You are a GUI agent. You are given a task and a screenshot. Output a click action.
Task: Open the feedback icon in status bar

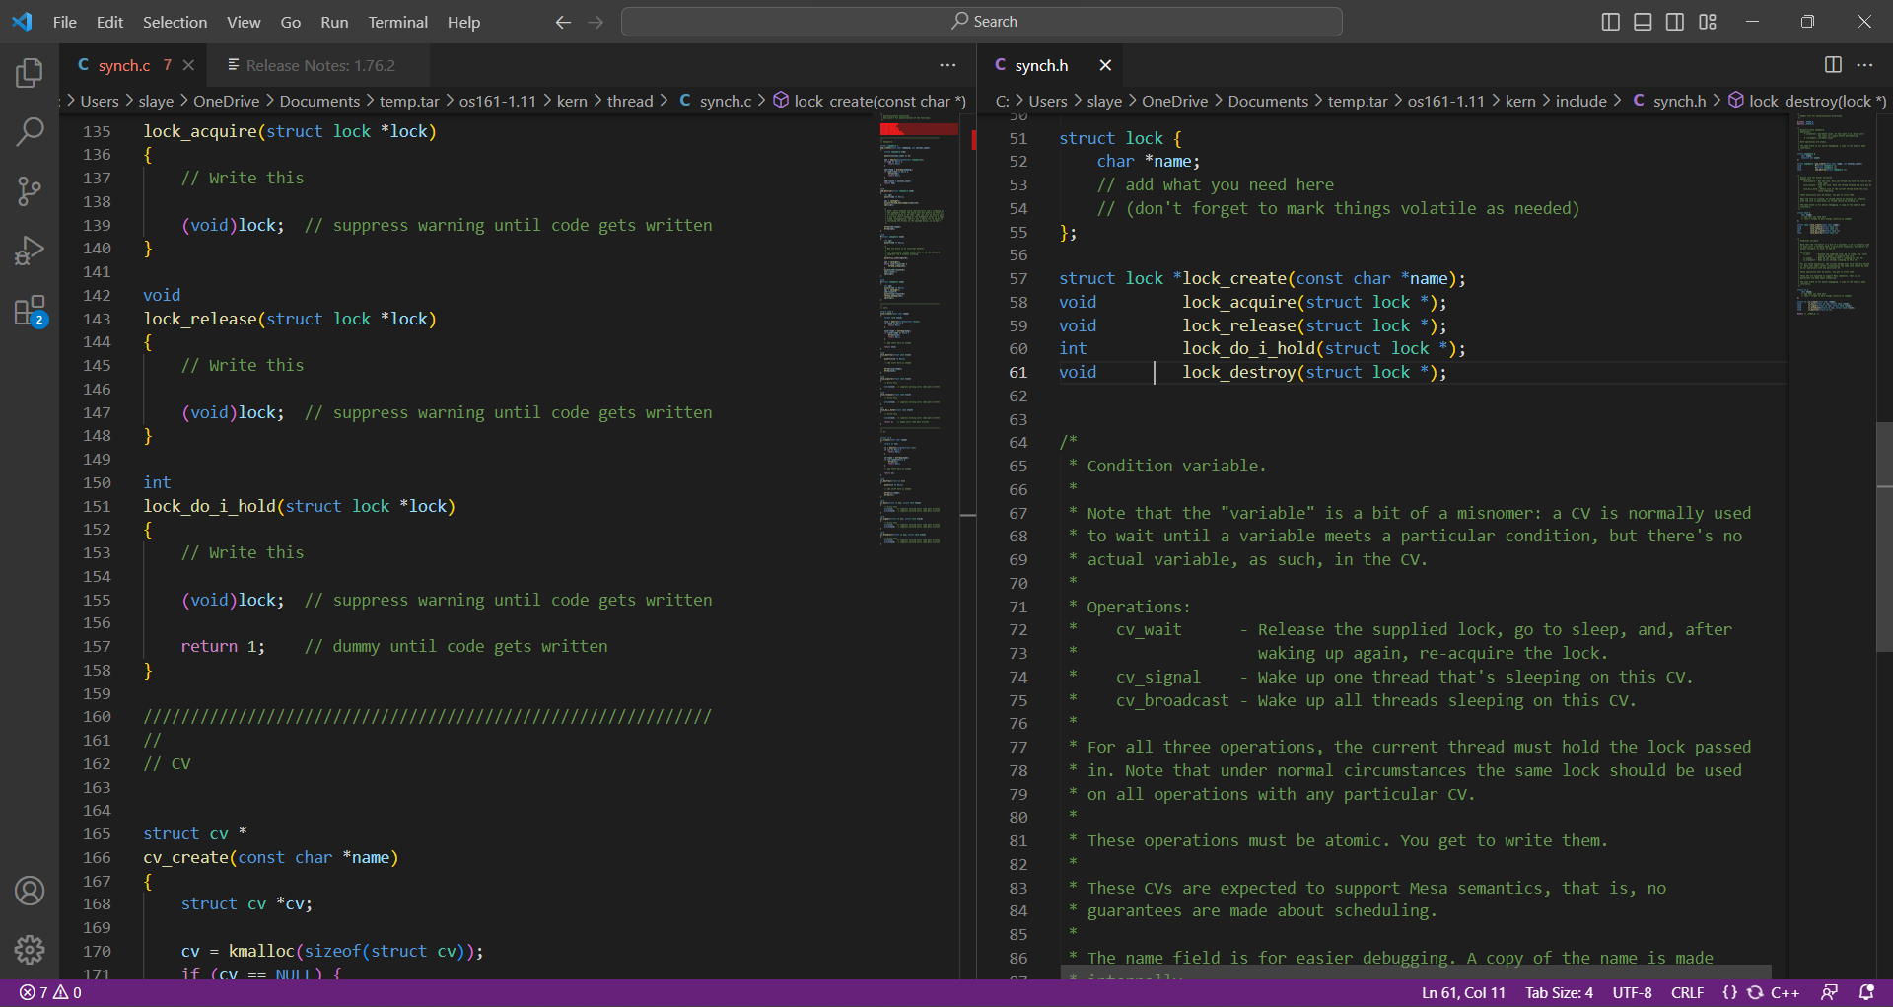tap(1829, 993)
